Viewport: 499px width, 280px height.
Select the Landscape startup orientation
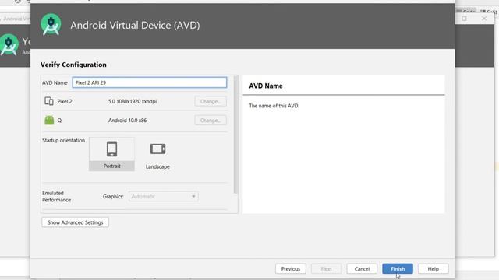pyautogui.click(x=157, y=156)
